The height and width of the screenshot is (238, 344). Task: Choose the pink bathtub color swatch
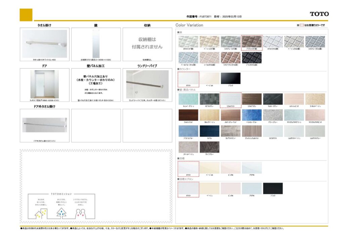(230, 168)
